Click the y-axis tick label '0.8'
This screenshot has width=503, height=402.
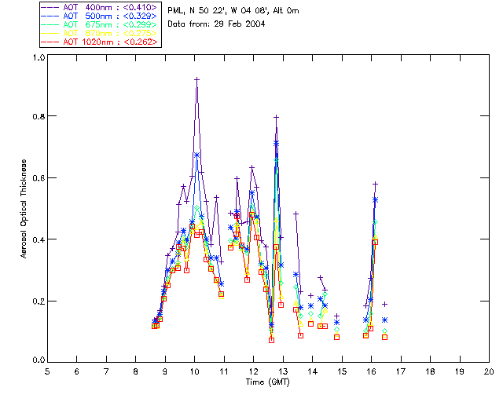(39, 116)
